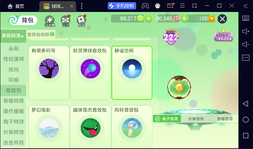Screen dimensions: 253x149
Task: Open the gamepad settings icon
Action: pos(145,6)
